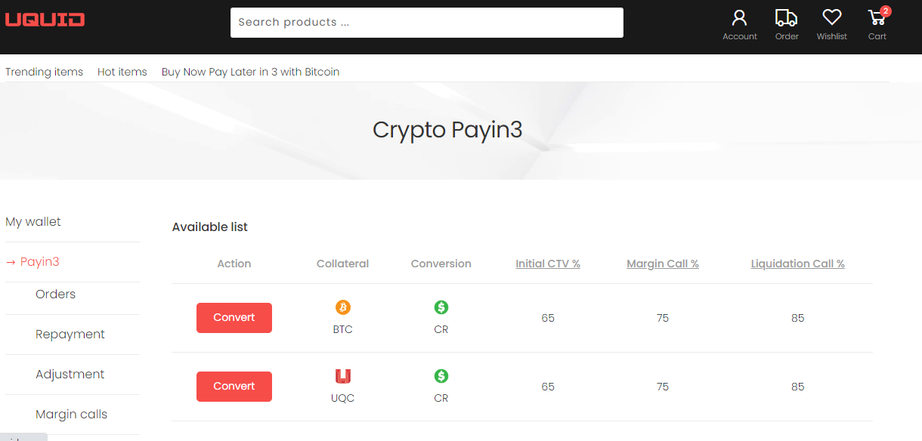This screenshot has height=441, width=922.
Task: Click the BTC label text
Action: click(x=343, y=329)
